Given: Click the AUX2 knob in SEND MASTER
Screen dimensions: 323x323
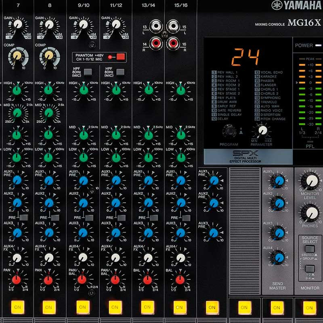Looking at the screenshot, I should coord(279,203).
